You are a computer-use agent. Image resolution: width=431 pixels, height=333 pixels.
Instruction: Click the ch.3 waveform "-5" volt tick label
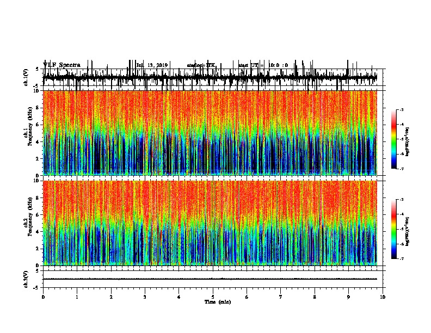click(36, 288)
